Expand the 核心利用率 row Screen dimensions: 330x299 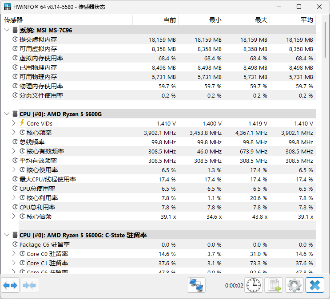(14, 198)
